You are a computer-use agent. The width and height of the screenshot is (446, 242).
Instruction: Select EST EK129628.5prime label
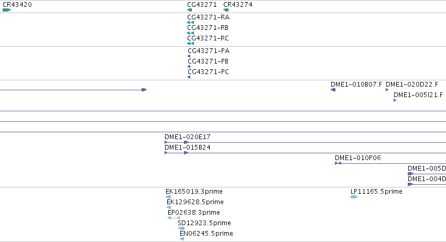tap(195, 202)
